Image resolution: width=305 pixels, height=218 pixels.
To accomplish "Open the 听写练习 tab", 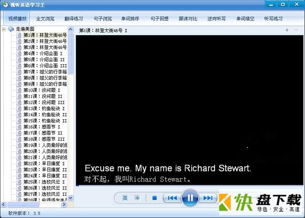I will coord(273,19).
